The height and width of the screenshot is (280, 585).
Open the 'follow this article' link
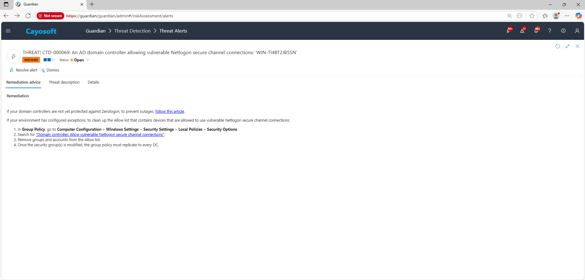pos(169,112)
